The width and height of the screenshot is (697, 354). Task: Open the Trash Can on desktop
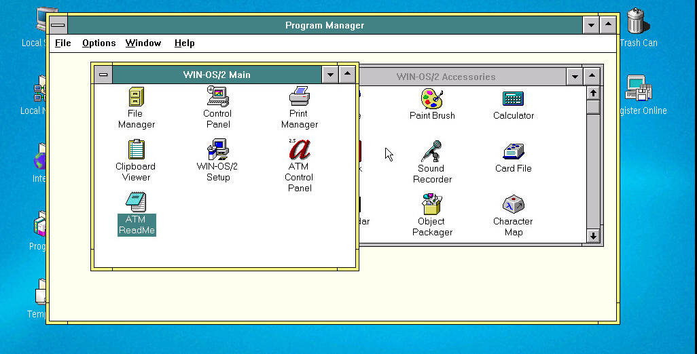[635, 22]
